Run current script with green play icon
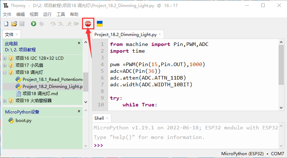Screen dimensions: 287x158 tap(33, 24)
